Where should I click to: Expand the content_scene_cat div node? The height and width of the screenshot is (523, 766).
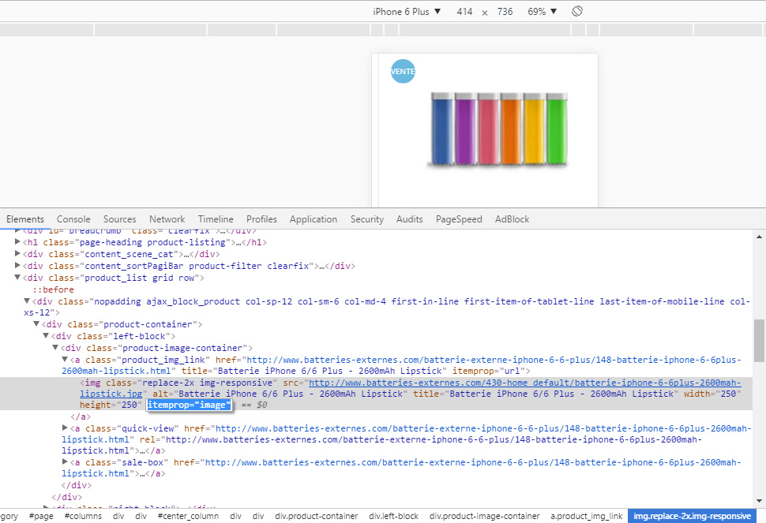point(17,254)
